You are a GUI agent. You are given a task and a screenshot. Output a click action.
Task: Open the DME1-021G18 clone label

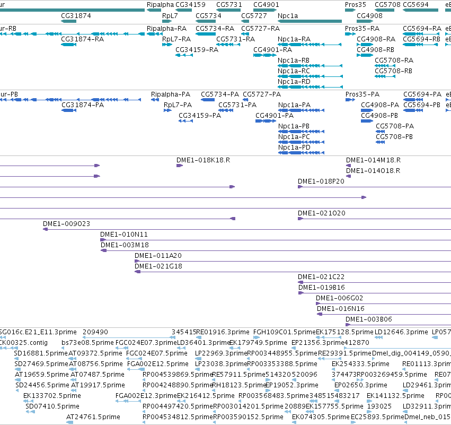[x=158, y=266]
